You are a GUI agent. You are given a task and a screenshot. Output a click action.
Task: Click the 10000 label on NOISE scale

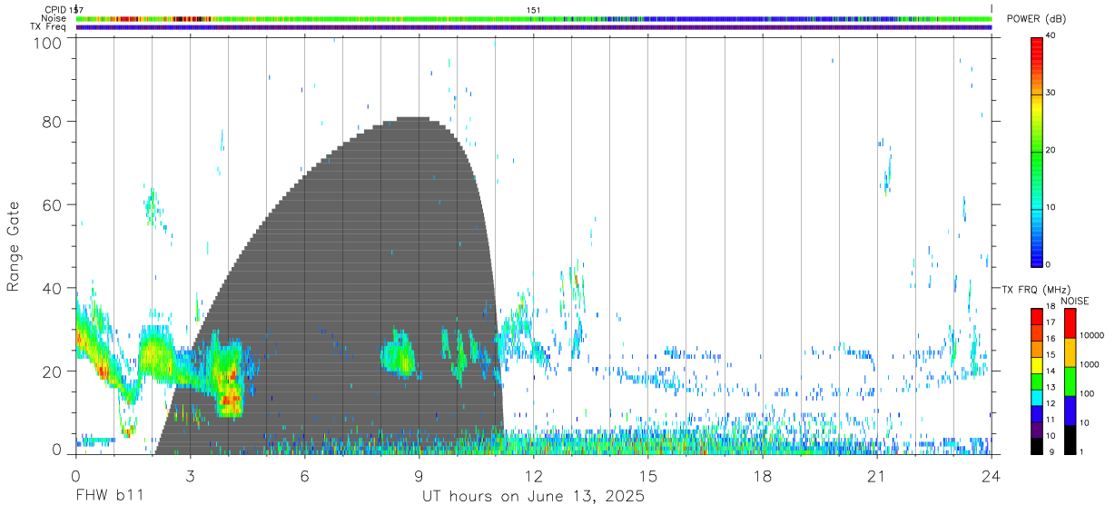click(1091, 336)
